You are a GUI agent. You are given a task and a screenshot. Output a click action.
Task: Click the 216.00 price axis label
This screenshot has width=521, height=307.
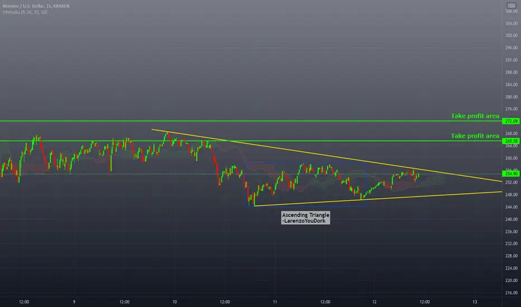click(511, 292)
